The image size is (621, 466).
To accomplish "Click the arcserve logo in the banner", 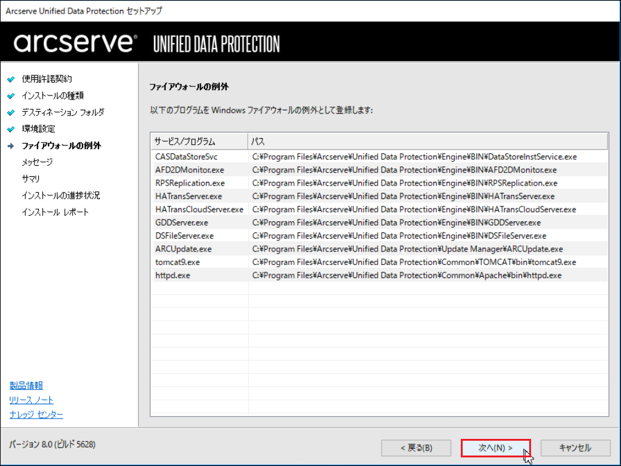I will (x=75, y=43).
